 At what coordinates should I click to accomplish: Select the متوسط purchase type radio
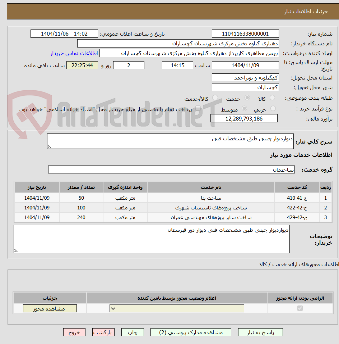pos(244,109)
